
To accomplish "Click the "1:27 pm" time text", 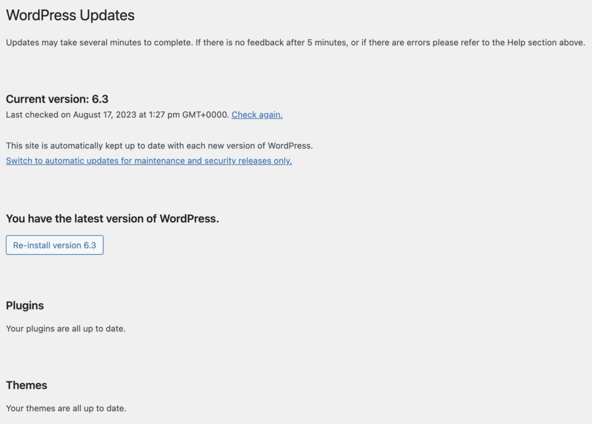I will (x=164, y=115).
